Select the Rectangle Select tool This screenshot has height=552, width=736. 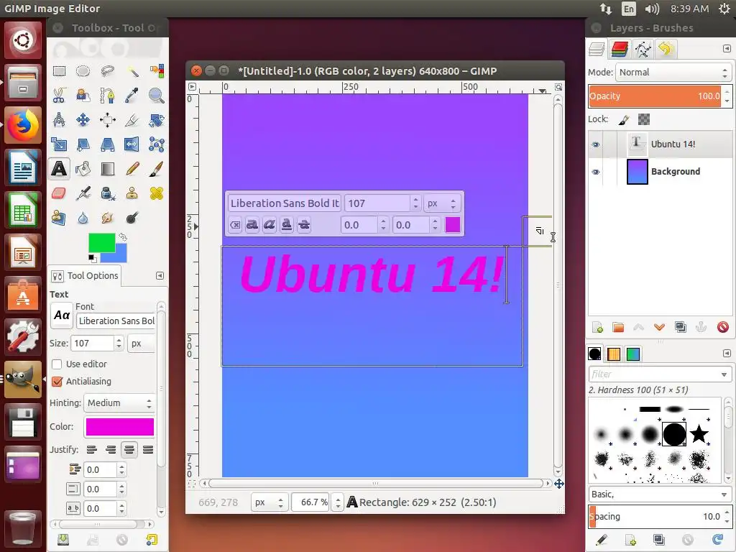(59, 71)
